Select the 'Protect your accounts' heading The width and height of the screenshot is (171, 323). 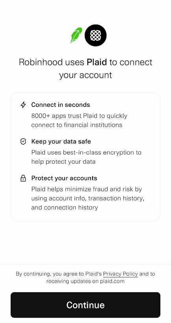[64, 178]
